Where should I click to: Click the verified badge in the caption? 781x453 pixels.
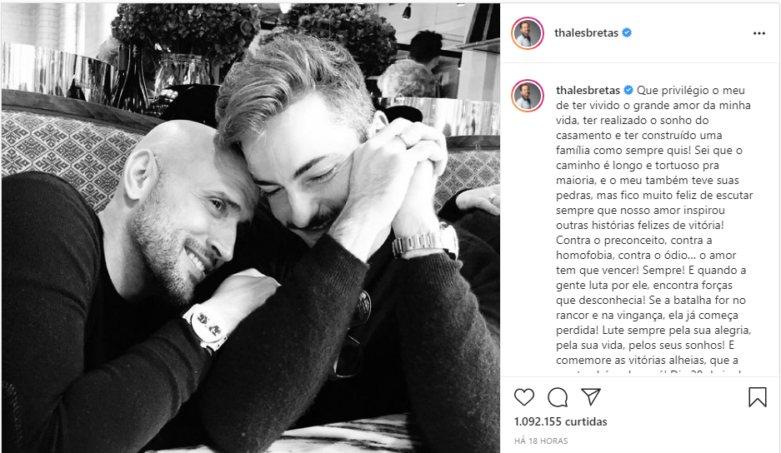628,90
